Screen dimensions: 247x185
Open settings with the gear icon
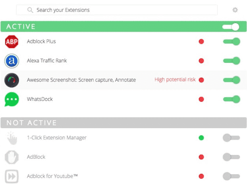(235, 10)
